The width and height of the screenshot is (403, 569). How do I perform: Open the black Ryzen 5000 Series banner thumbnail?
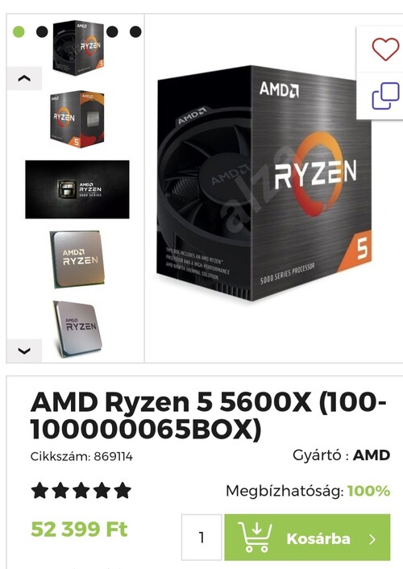tap(77, 189)
